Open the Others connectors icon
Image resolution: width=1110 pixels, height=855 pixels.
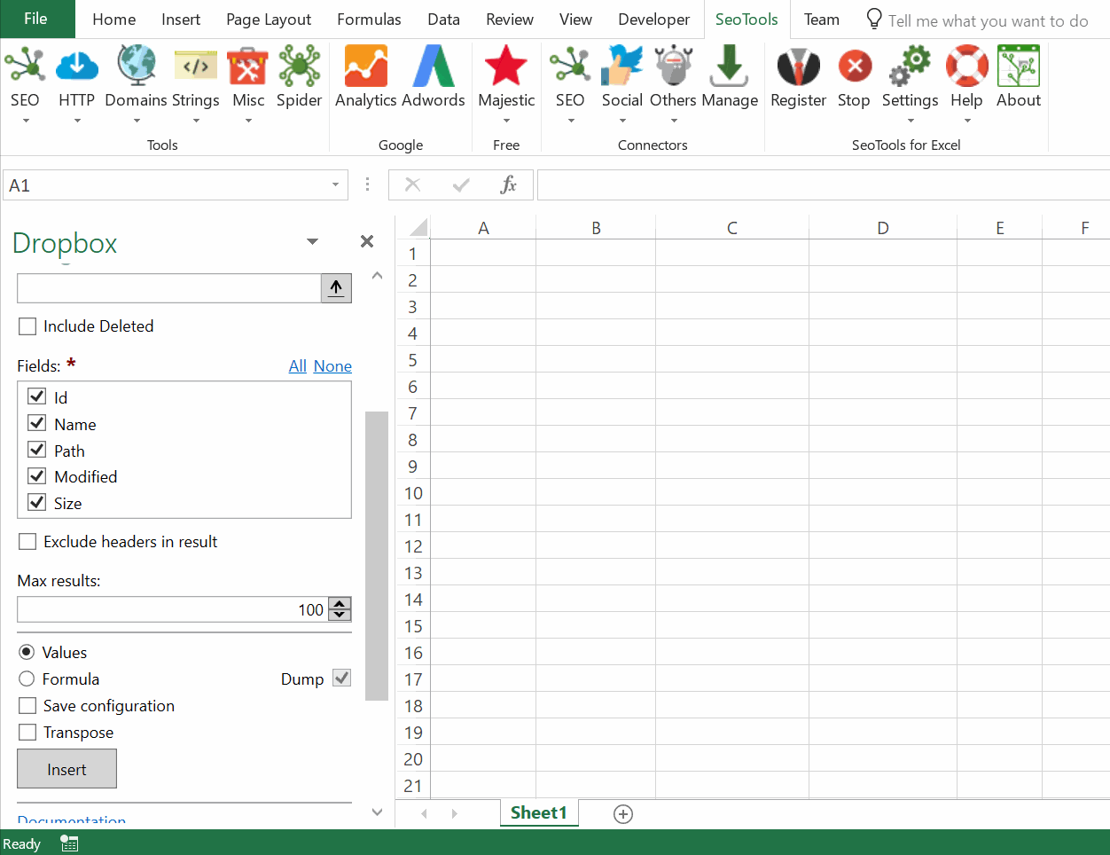pyautogui.click(x=674, y=66)
